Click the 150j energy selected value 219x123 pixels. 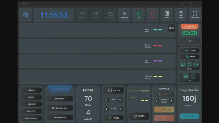click(189, 98)
